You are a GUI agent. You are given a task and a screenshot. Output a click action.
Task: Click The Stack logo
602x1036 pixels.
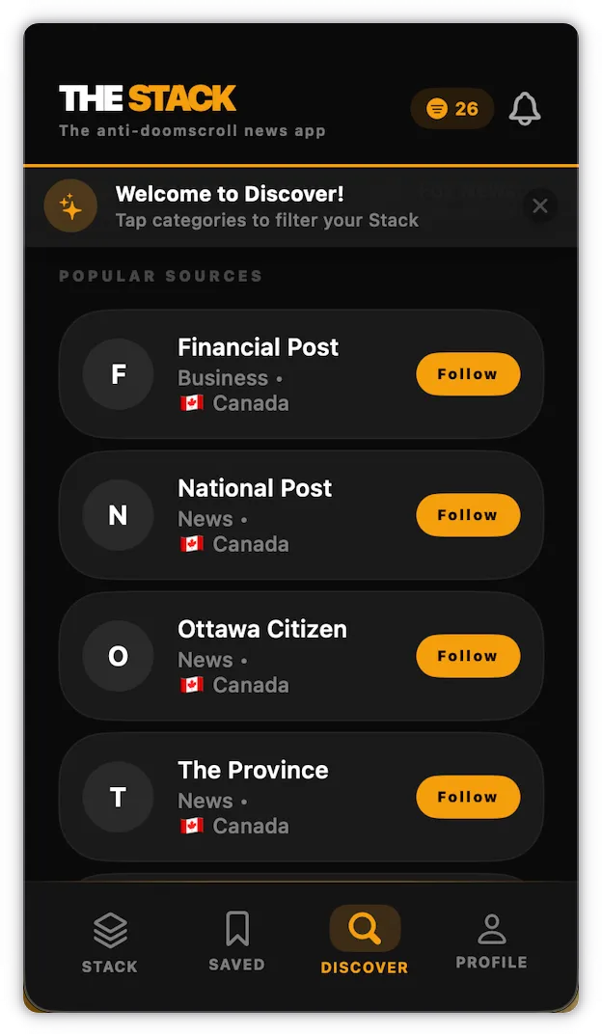(x=148, y=98)
